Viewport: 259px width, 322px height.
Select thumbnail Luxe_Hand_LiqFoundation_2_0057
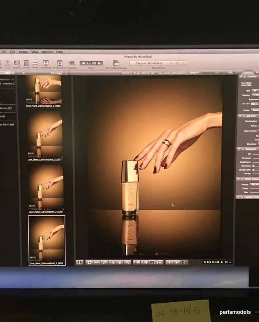pos(45,136)
